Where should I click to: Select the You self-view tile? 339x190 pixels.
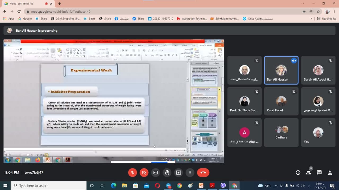pos(318,132)
